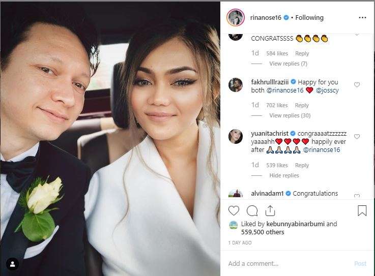Expand View replies (30)
Viewport: 375px width, 276px height.
(x=290, y=115)
